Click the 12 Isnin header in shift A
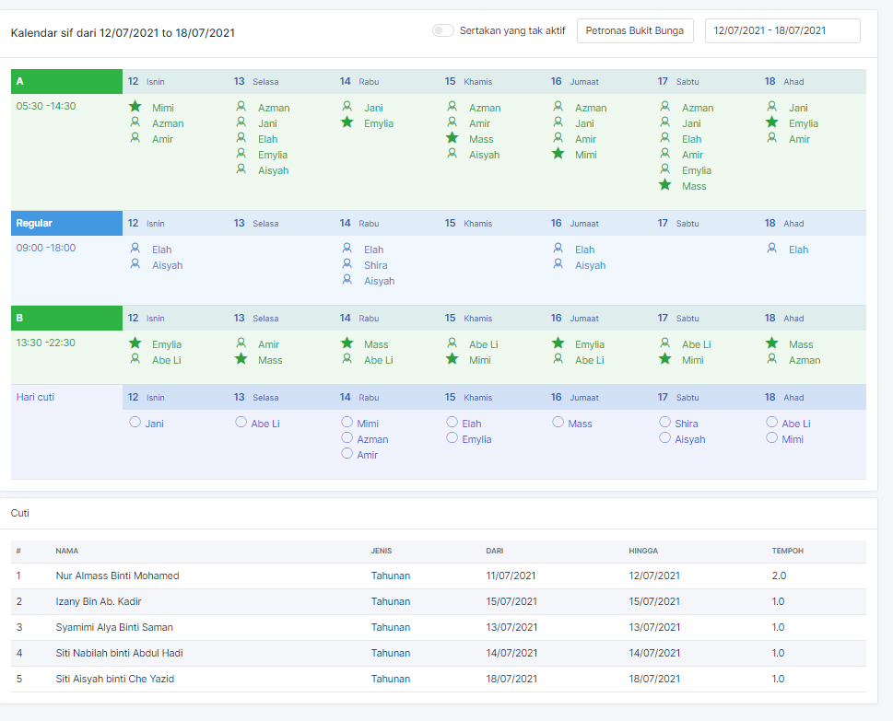Screen dimensions: 893x721 coord(146,81)
